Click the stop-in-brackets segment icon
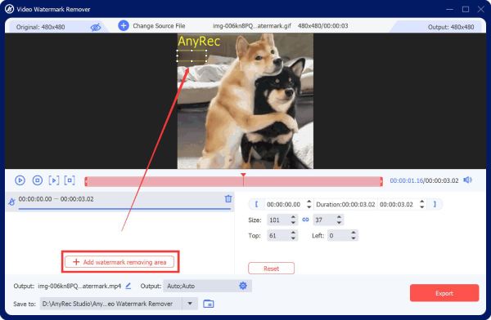The height and width of the screenshot is (320, 491). click(70, 180)
